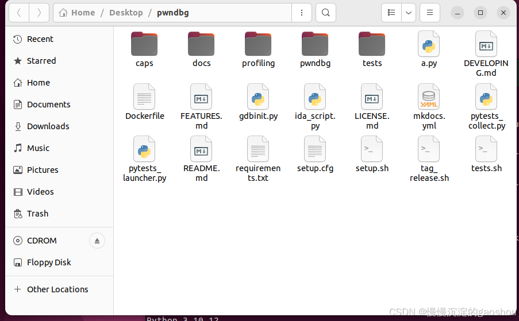
Task: Open Pictures in the sidebar
Action: (60, 170)
